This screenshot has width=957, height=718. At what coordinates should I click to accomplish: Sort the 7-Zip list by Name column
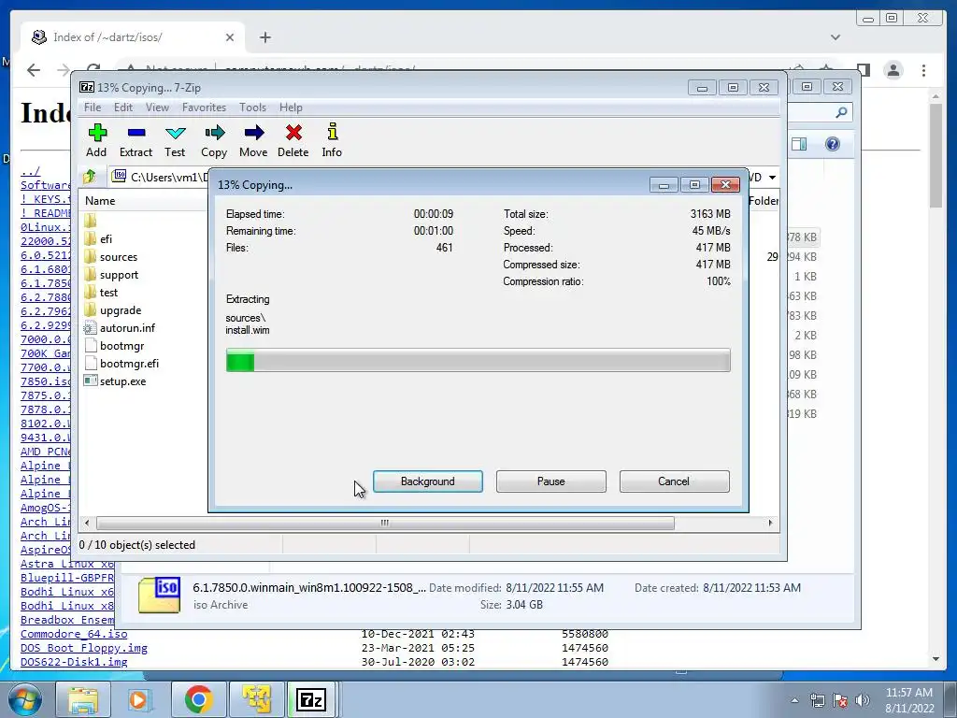100,201
